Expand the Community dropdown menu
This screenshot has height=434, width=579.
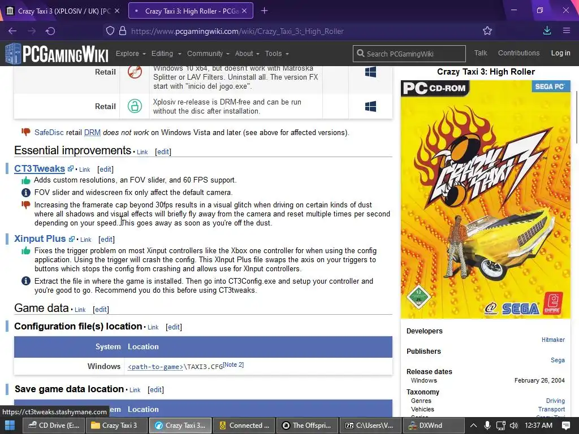click(x=208, y=54)
